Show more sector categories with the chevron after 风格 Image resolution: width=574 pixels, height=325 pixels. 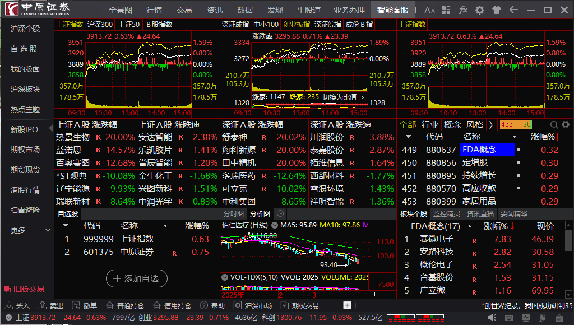[491, 125]
